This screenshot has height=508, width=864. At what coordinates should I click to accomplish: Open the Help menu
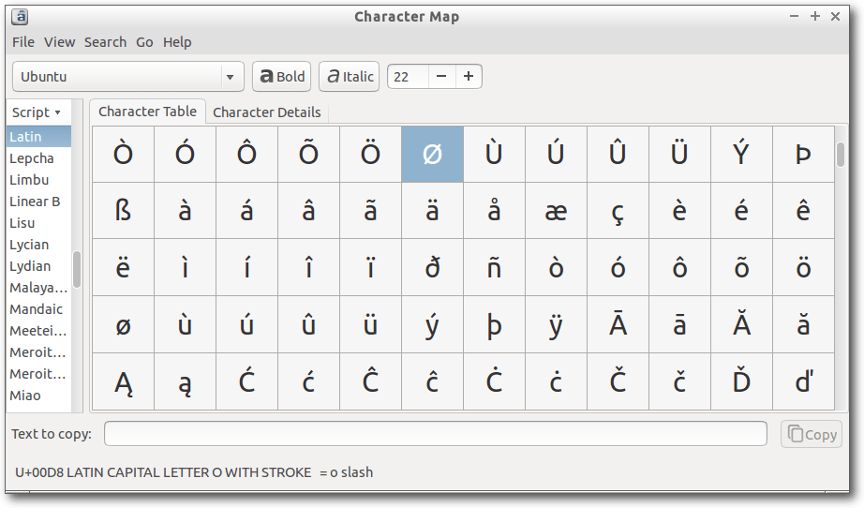pyautogui.click(x=177, y=42)
